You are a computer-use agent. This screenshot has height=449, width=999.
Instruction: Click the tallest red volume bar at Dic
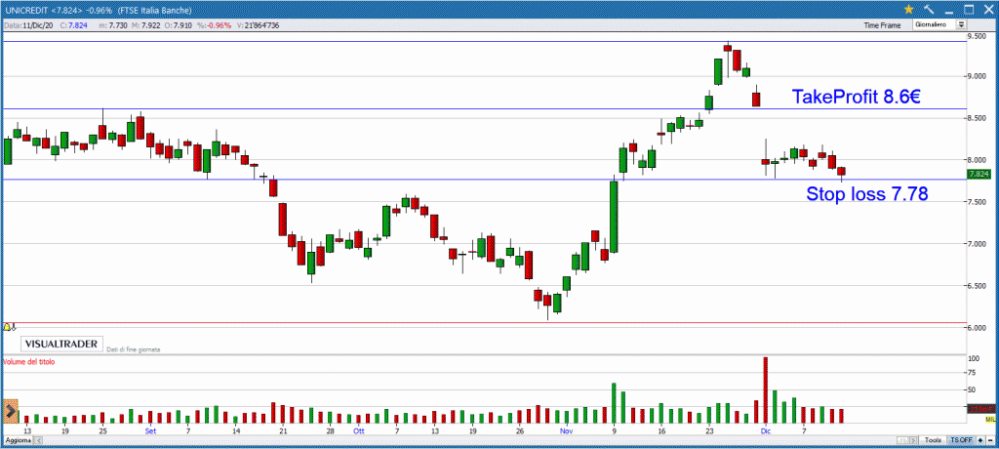pyautogui.click(x=765, y=389)
